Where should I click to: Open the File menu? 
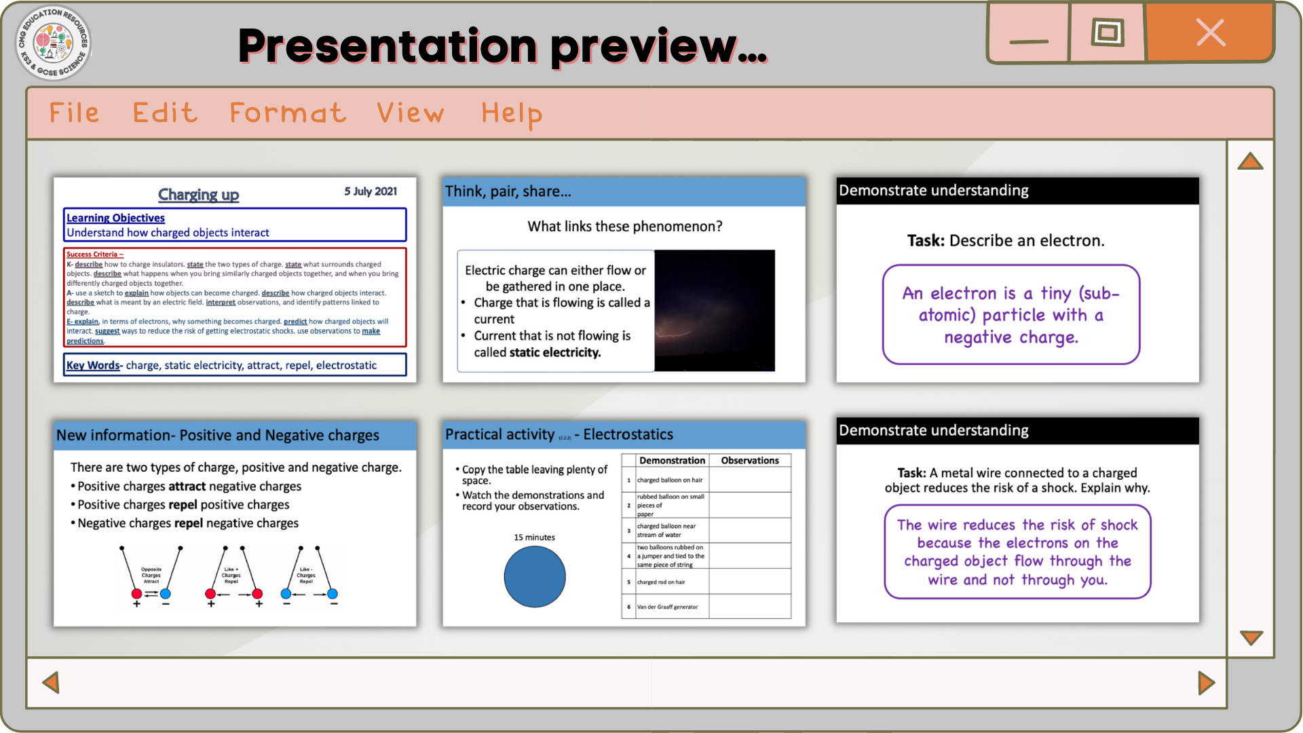pos(75,113)
